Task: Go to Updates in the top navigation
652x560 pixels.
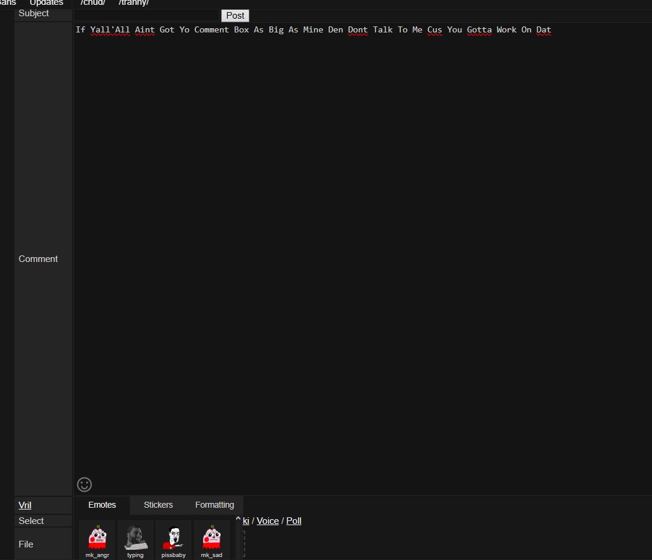Action: 46,3
